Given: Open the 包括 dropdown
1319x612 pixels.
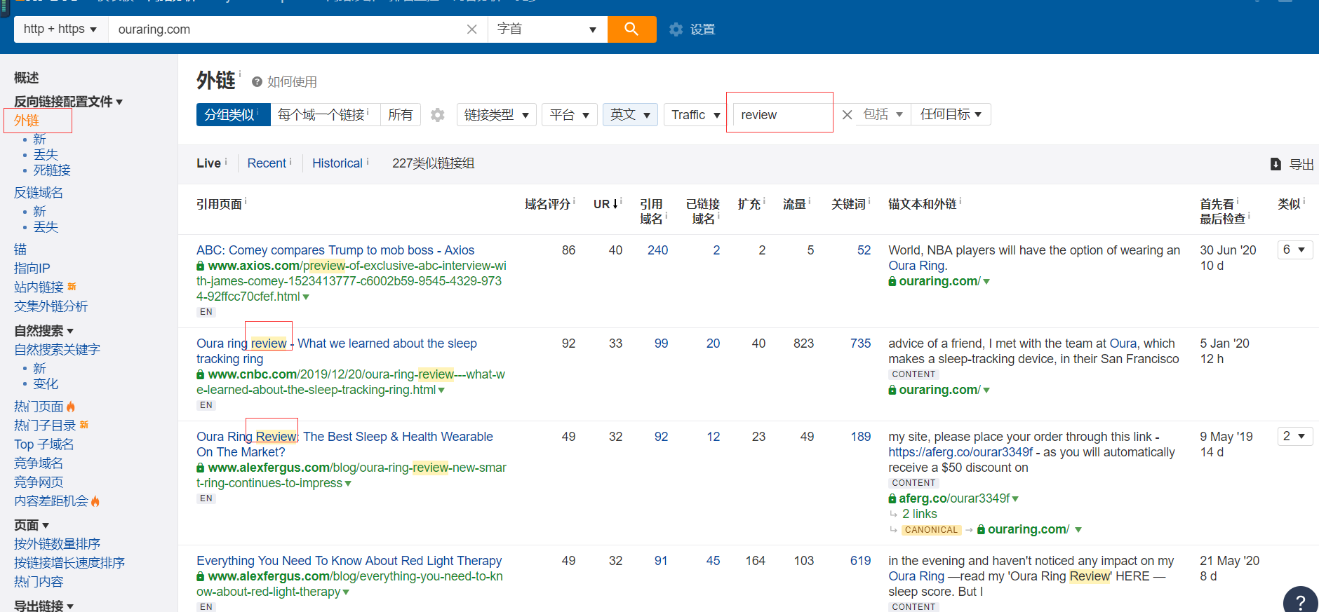Looking at the screenshot, I should point(883,115).
